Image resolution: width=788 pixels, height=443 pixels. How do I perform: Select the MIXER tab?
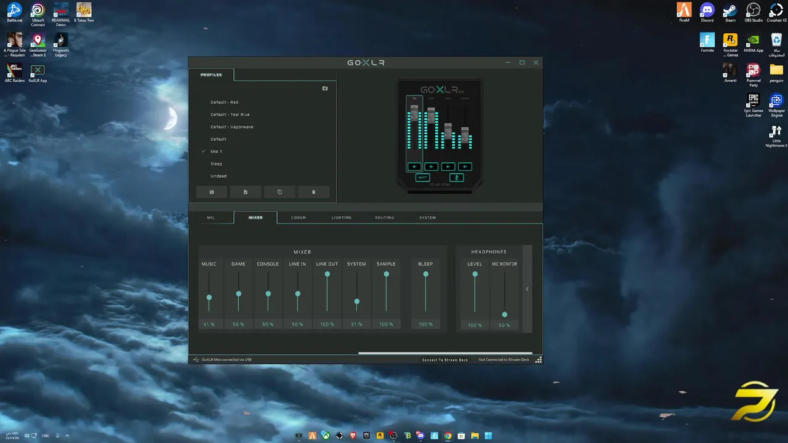point(255,217)
